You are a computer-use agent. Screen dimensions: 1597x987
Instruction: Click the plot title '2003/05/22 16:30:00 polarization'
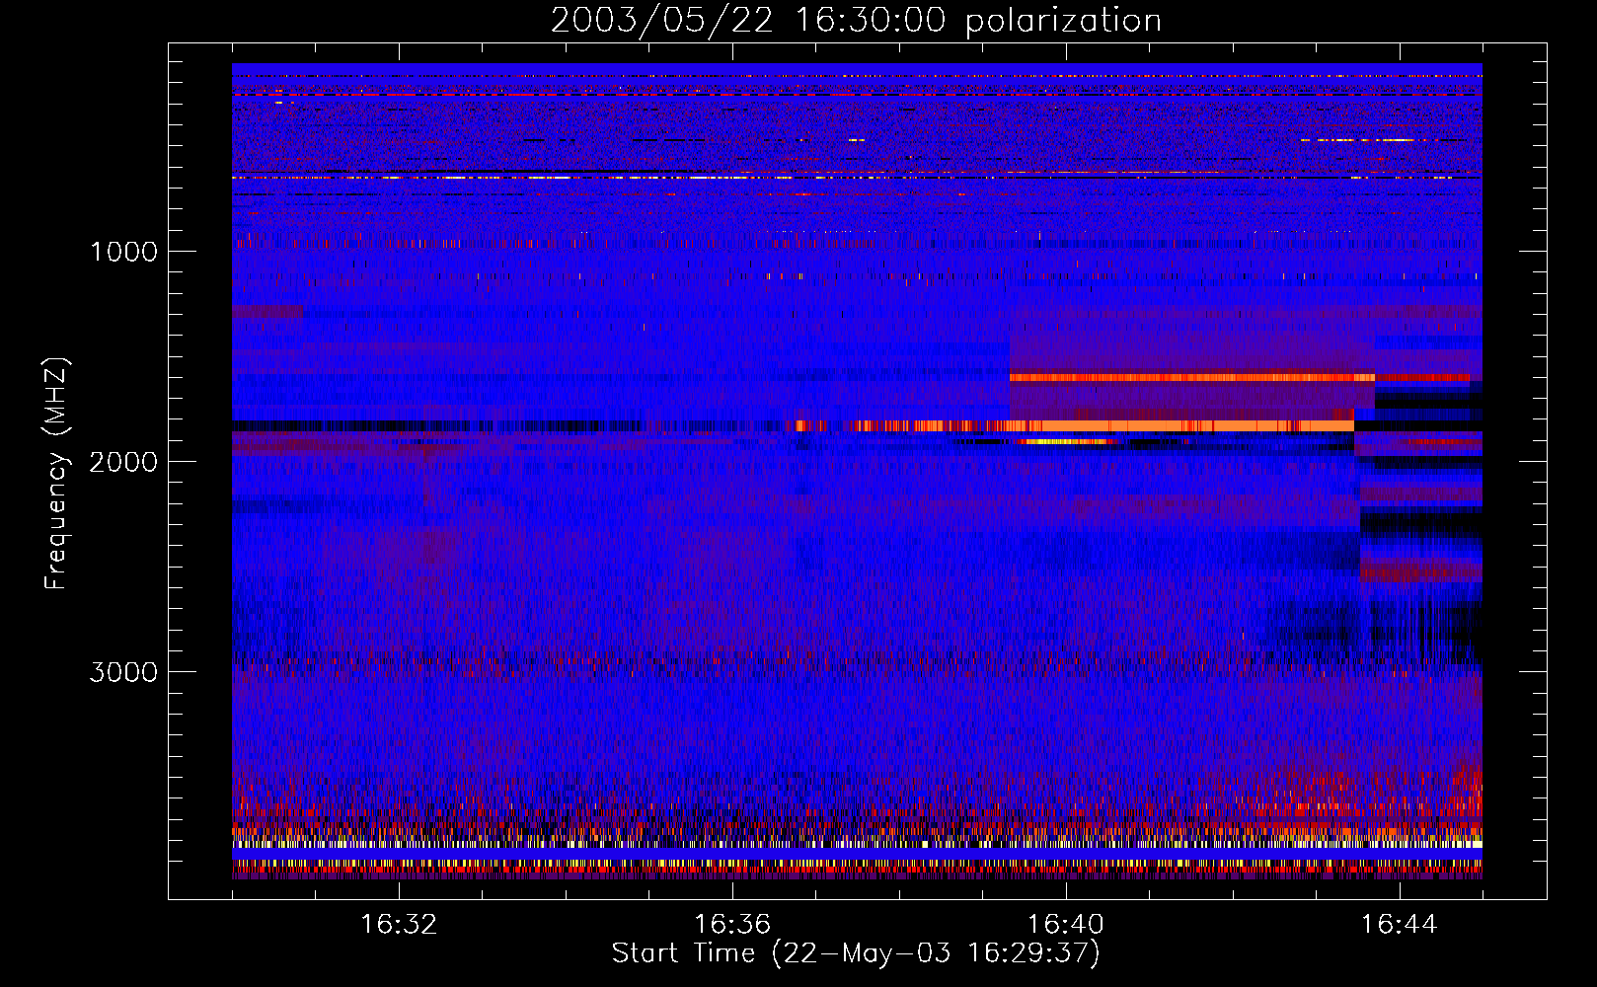[x=856, y=21]
